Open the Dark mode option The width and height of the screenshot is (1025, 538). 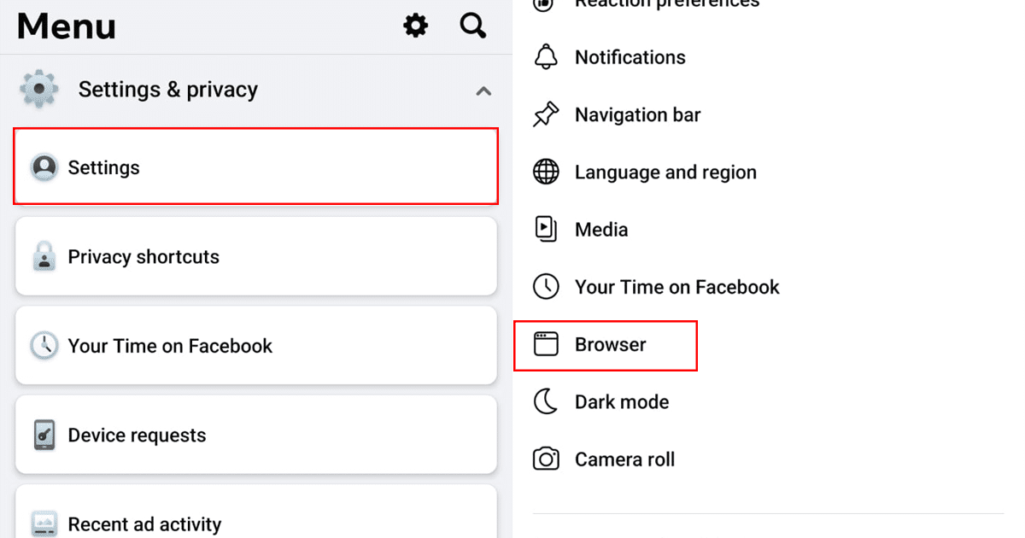(622, 402)
